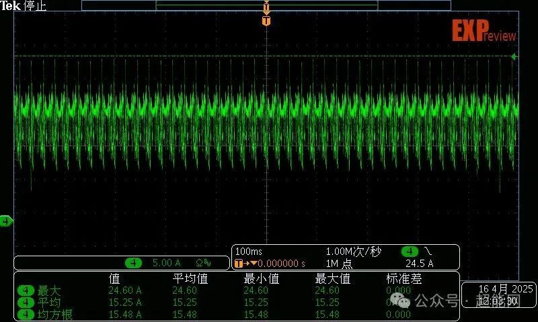Screen dimensions: 538x322
Task: Click the 24.5 A trigger level readout
Action: [x=419, y=264]
